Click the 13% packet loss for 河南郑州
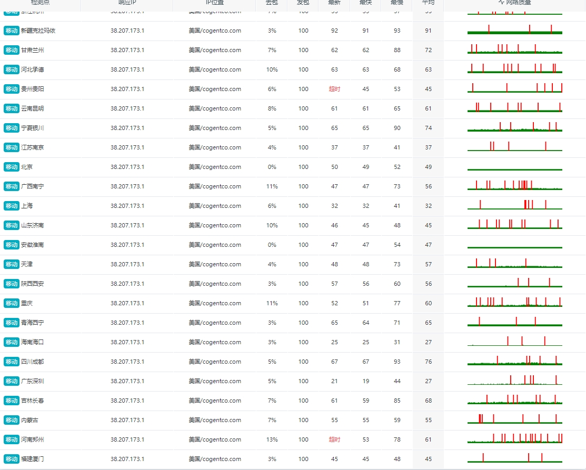The height and width of the screenshot is (470, 586). (272, 440)
